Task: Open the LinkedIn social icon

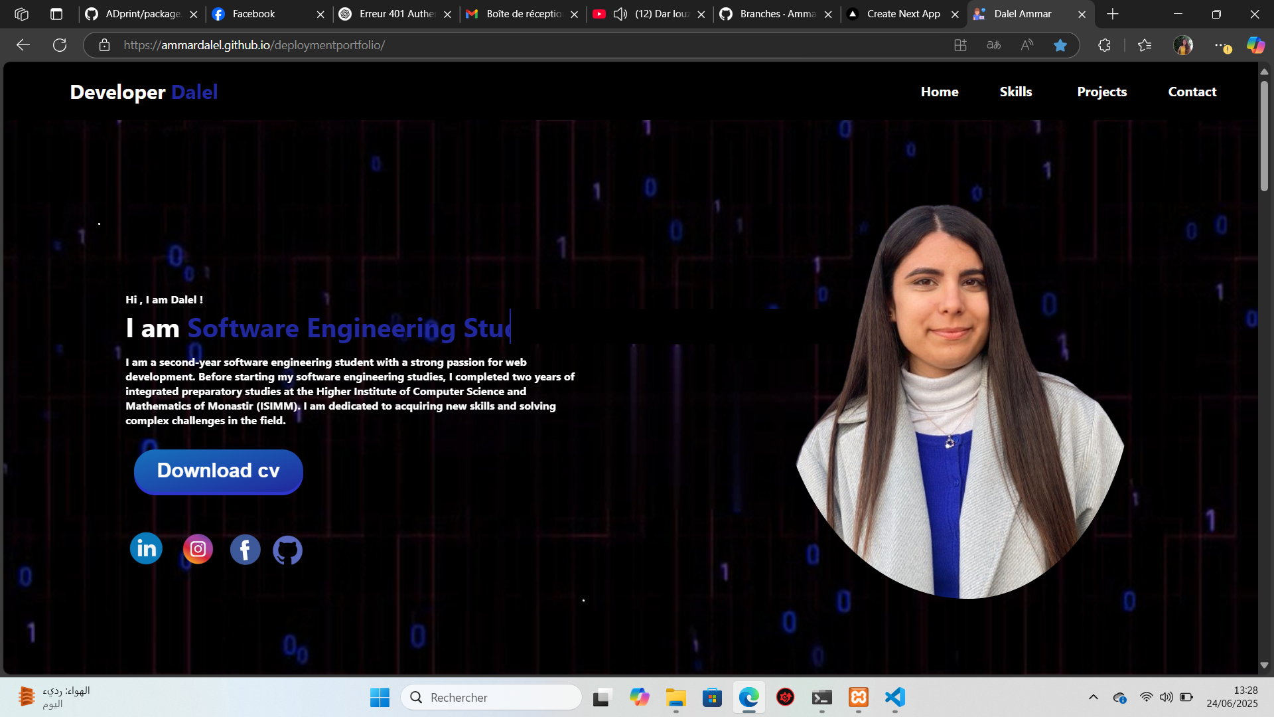Action: pyautogui.click(x=146, y=548)
